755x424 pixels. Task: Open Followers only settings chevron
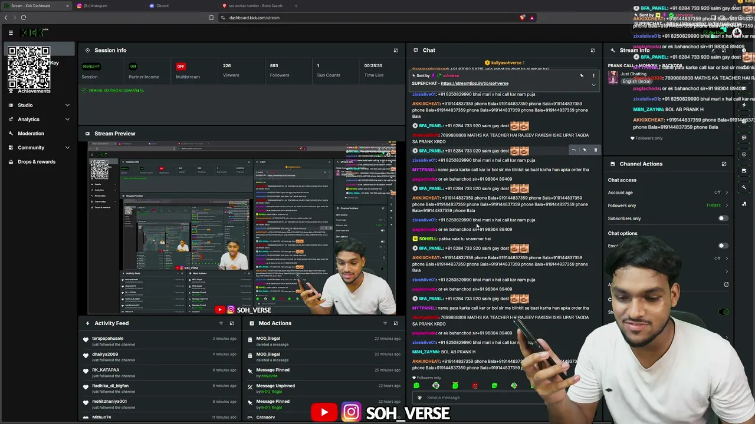(x=727, y=206)
